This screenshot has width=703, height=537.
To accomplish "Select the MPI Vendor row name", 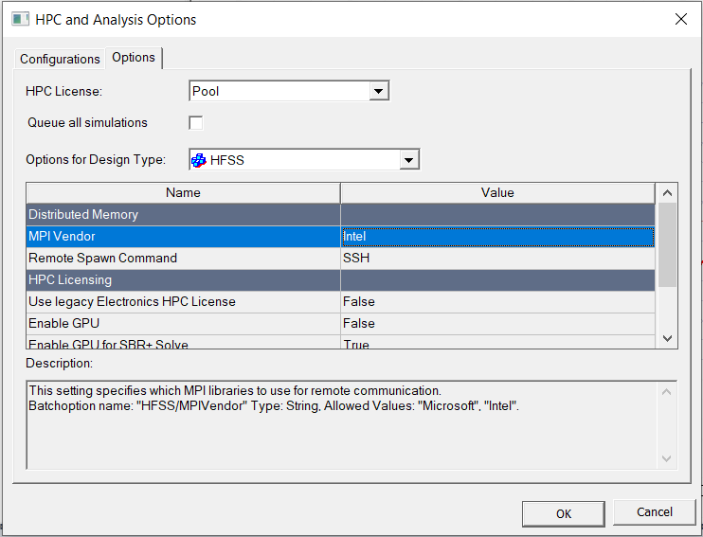I will [x=183, y=236].
